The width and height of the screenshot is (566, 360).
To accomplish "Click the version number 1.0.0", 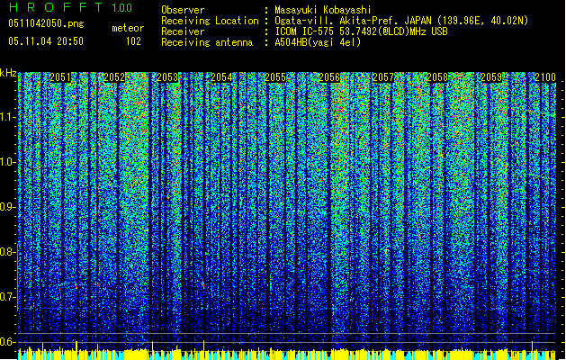I will tap(122, 8).
